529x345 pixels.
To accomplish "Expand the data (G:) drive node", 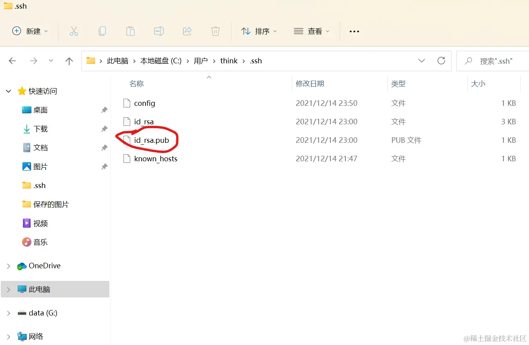I will click(8, 313).
